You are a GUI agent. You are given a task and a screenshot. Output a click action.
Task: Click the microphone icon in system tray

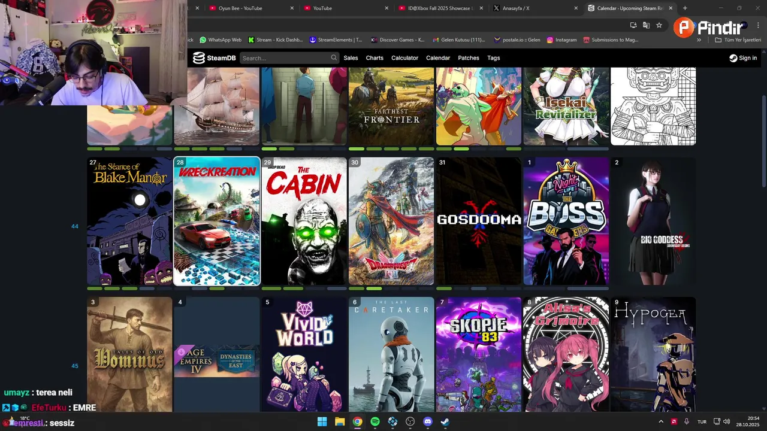[x=686, y=421]
